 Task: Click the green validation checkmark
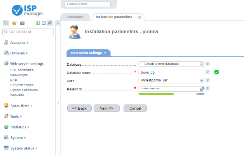click(x=216, y=72)
